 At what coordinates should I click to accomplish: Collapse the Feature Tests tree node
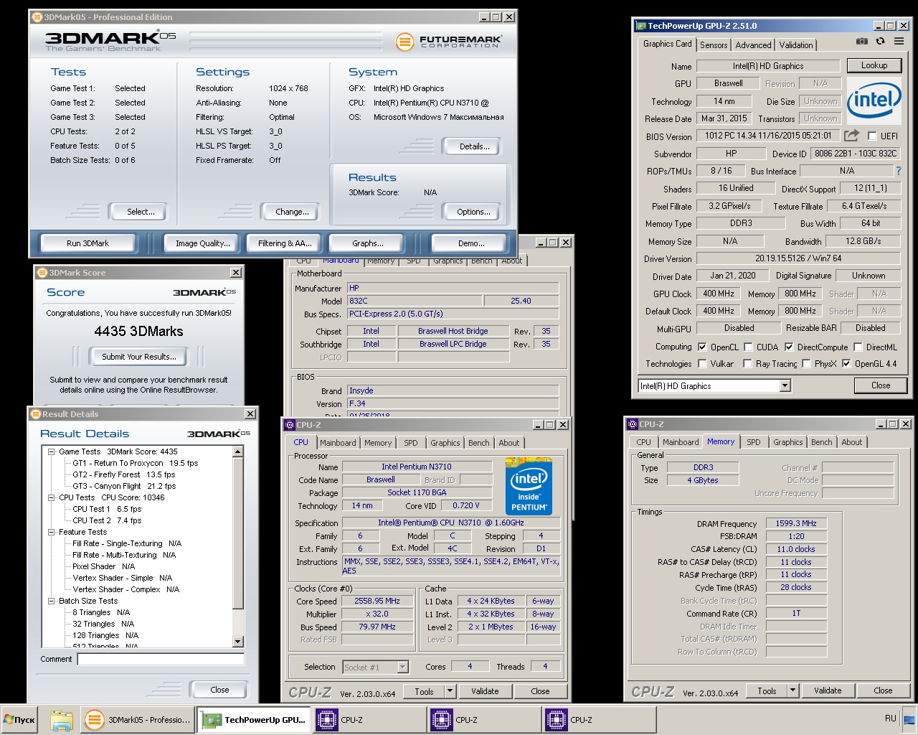click(52, 532)
